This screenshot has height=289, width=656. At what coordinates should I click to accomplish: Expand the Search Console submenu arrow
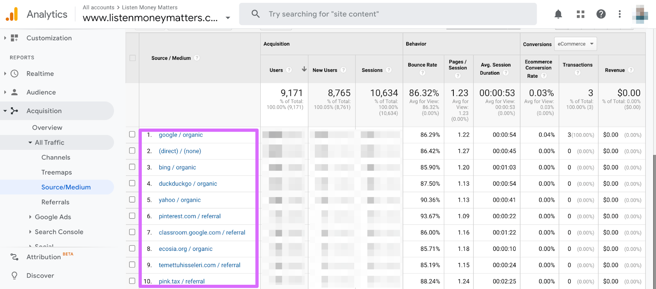click(x=30, y=232)
